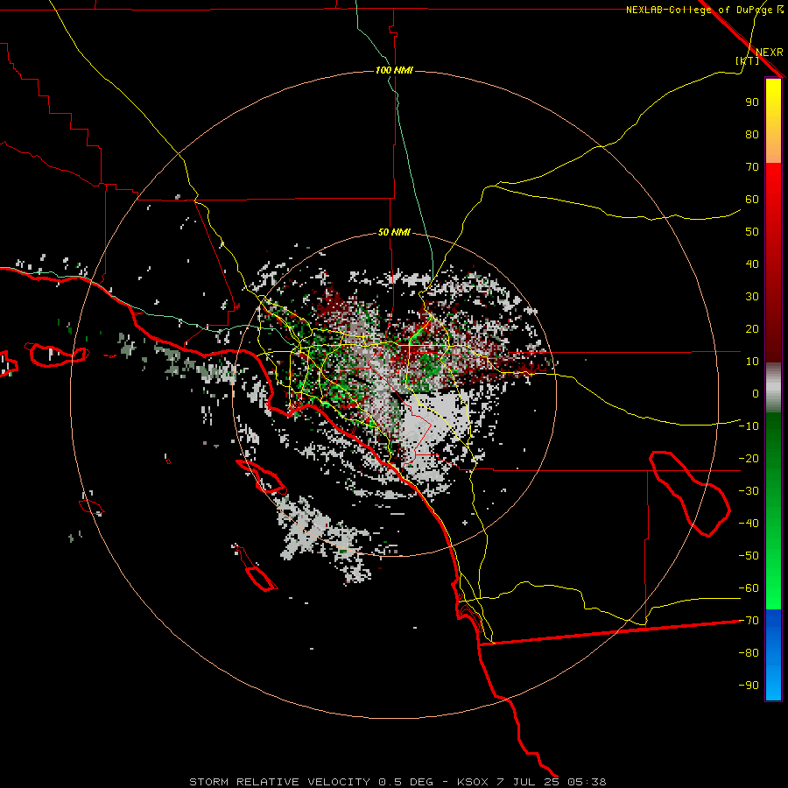Click the STORM RELATIVE VELOCITY title text

pos(279,782)
